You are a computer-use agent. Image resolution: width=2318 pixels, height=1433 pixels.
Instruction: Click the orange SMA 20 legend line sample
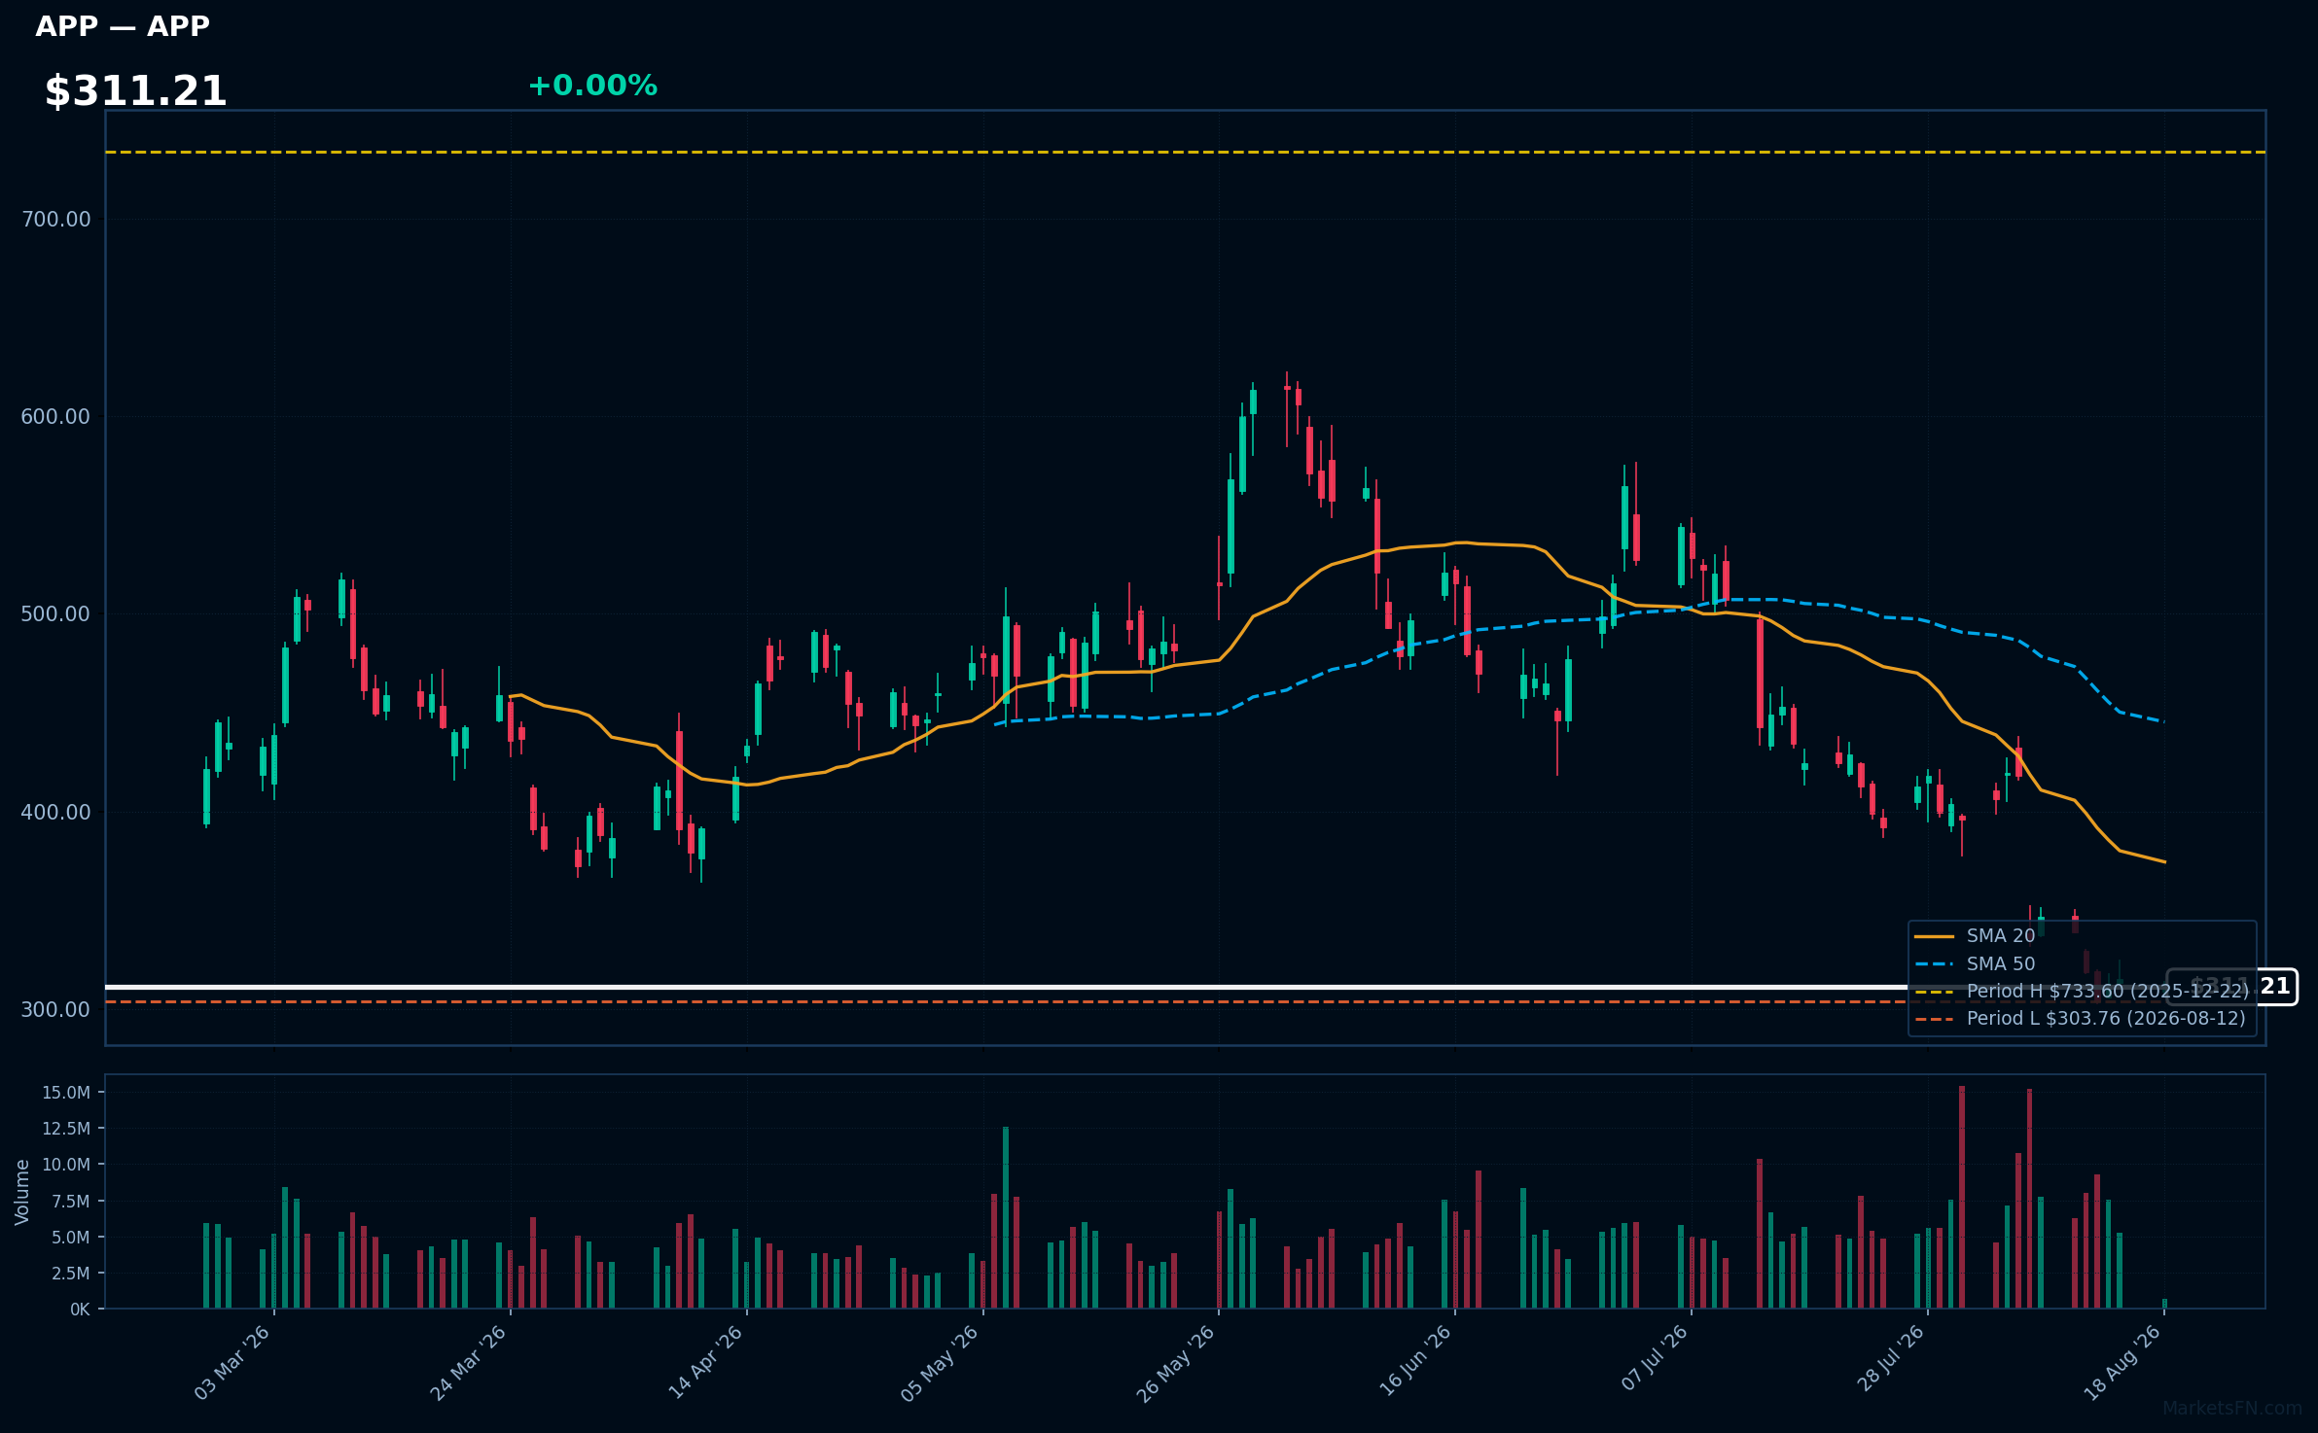(x=1934, y=937)
